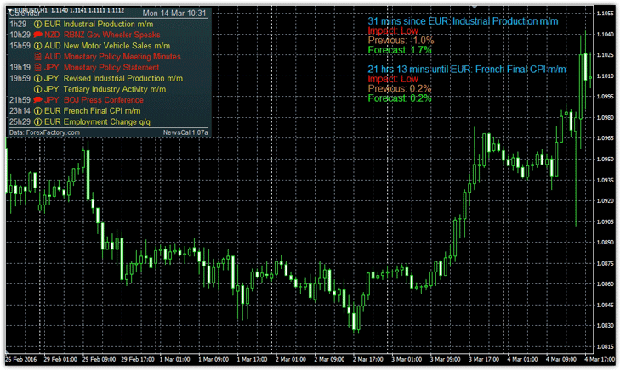
Task: Click the Calendar panel title
Action: coord(24,14)
